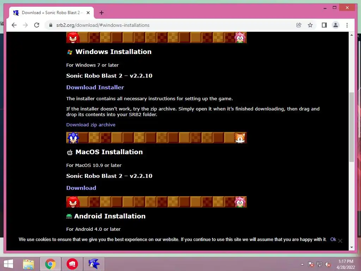
Task: Select the Download « Sonic Robo Blast 2 tab
Action: 51,13
